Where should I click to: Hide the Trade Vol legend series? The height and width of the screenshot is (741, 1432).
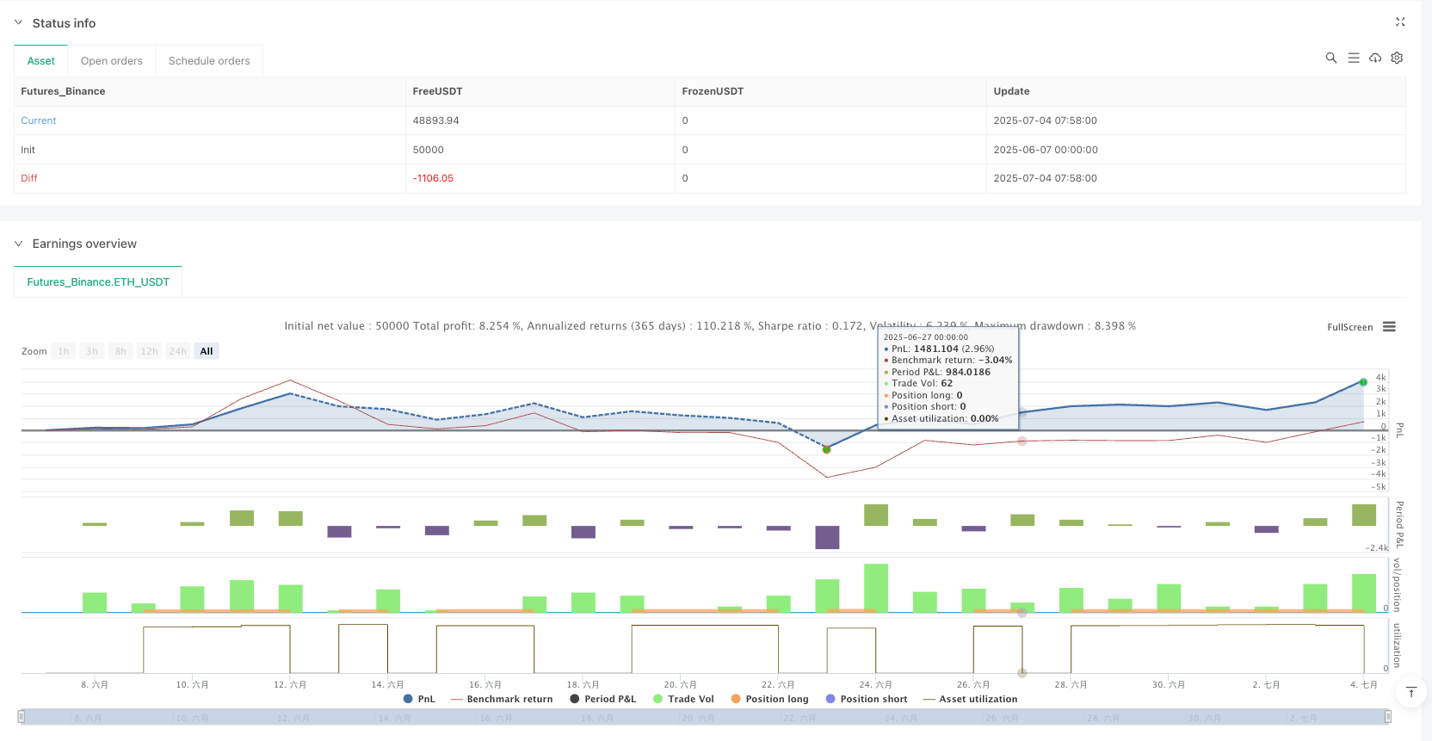pos(683,699)
